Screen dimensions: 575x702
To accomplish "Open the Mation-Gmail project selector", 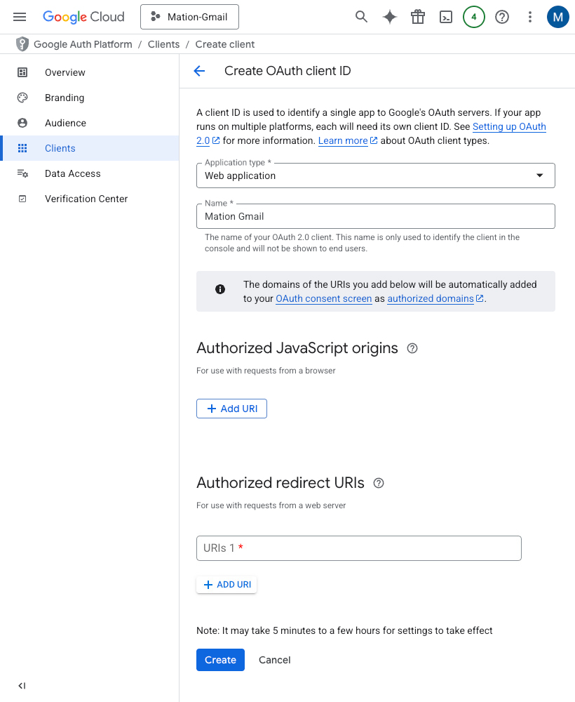I will click(x=189, y=17).
